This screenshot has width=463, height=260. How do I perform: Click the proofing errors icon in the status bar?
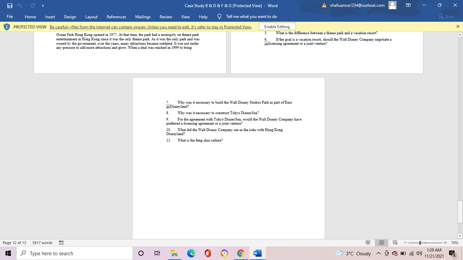click(x=61, y=243)
